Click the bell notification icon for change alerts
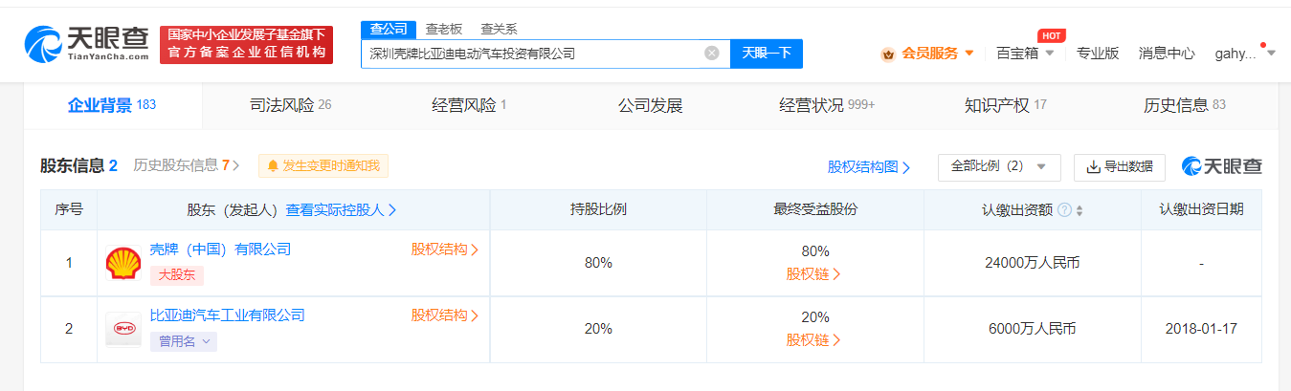1291x391 pixels. [x=273, y=166]
